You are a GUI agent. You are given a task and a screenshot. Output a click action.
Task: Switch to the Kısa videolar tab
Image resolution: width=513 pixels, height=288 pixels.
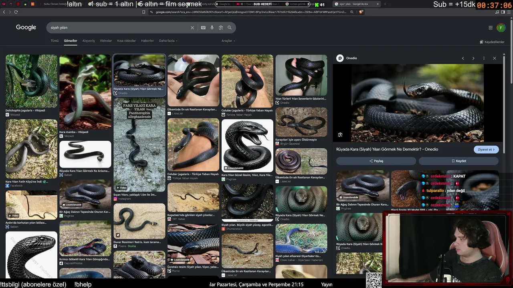[126, 41]
